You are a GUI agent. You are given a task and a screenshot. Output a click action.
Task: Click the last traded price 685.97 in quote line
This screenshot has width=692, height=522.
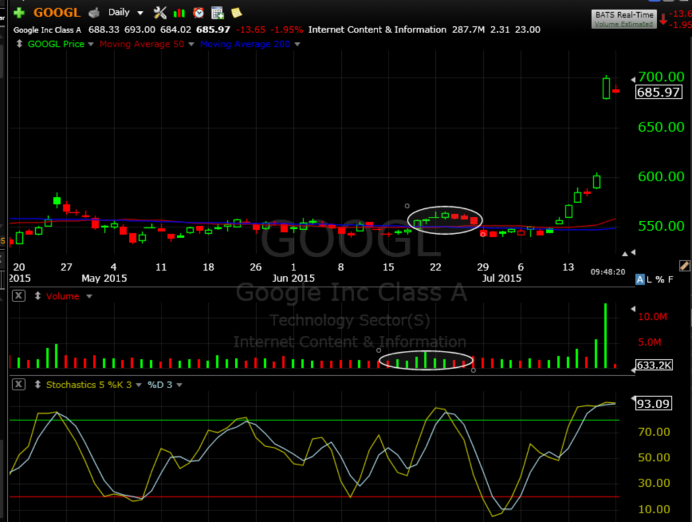pyautogui.click(x=213, y=30)
